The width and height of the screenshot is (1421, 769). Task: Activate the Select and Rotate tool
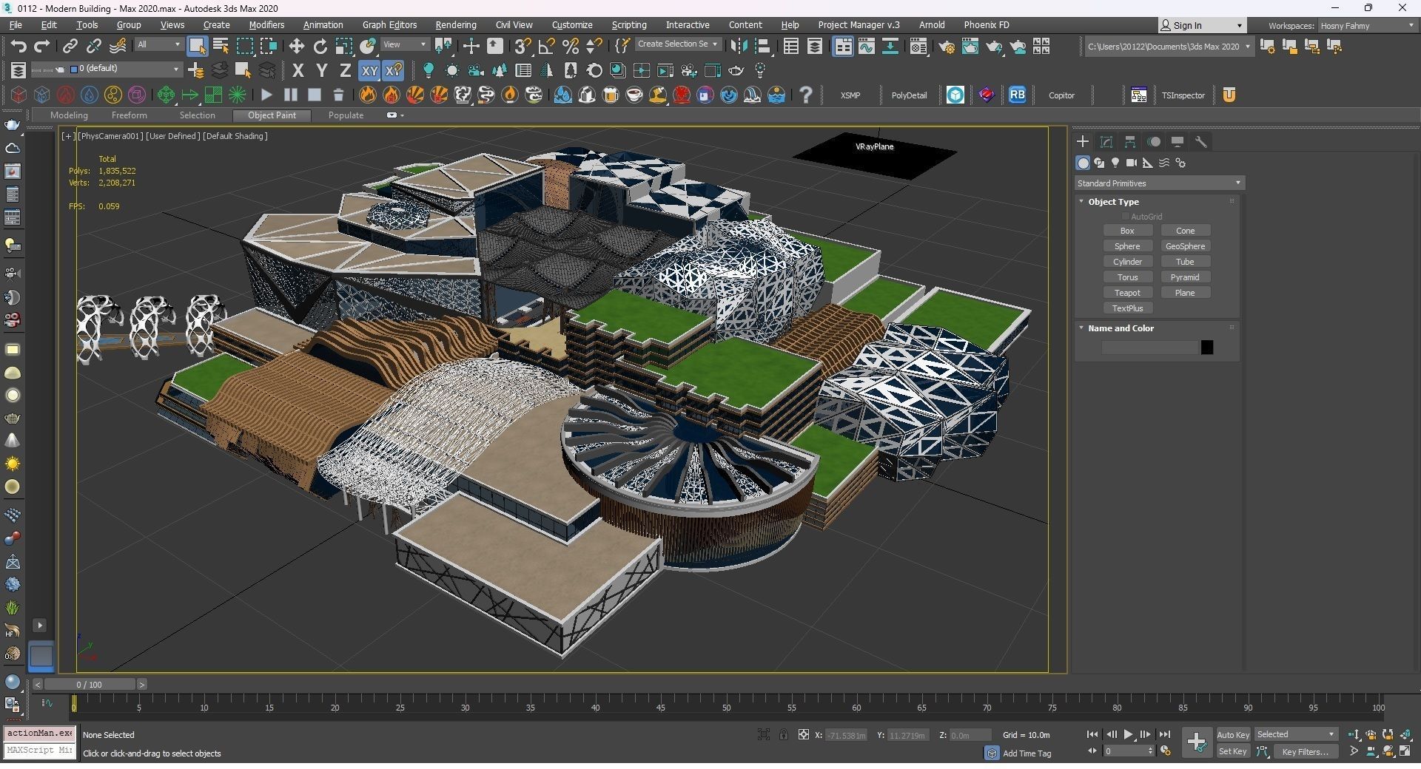coord(320,47)
